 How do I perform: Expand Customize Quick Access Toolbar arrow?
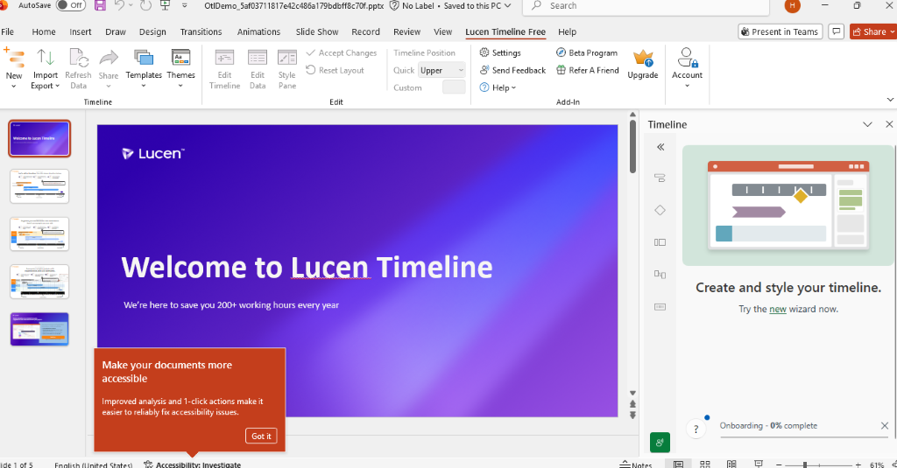coord(184,6)
